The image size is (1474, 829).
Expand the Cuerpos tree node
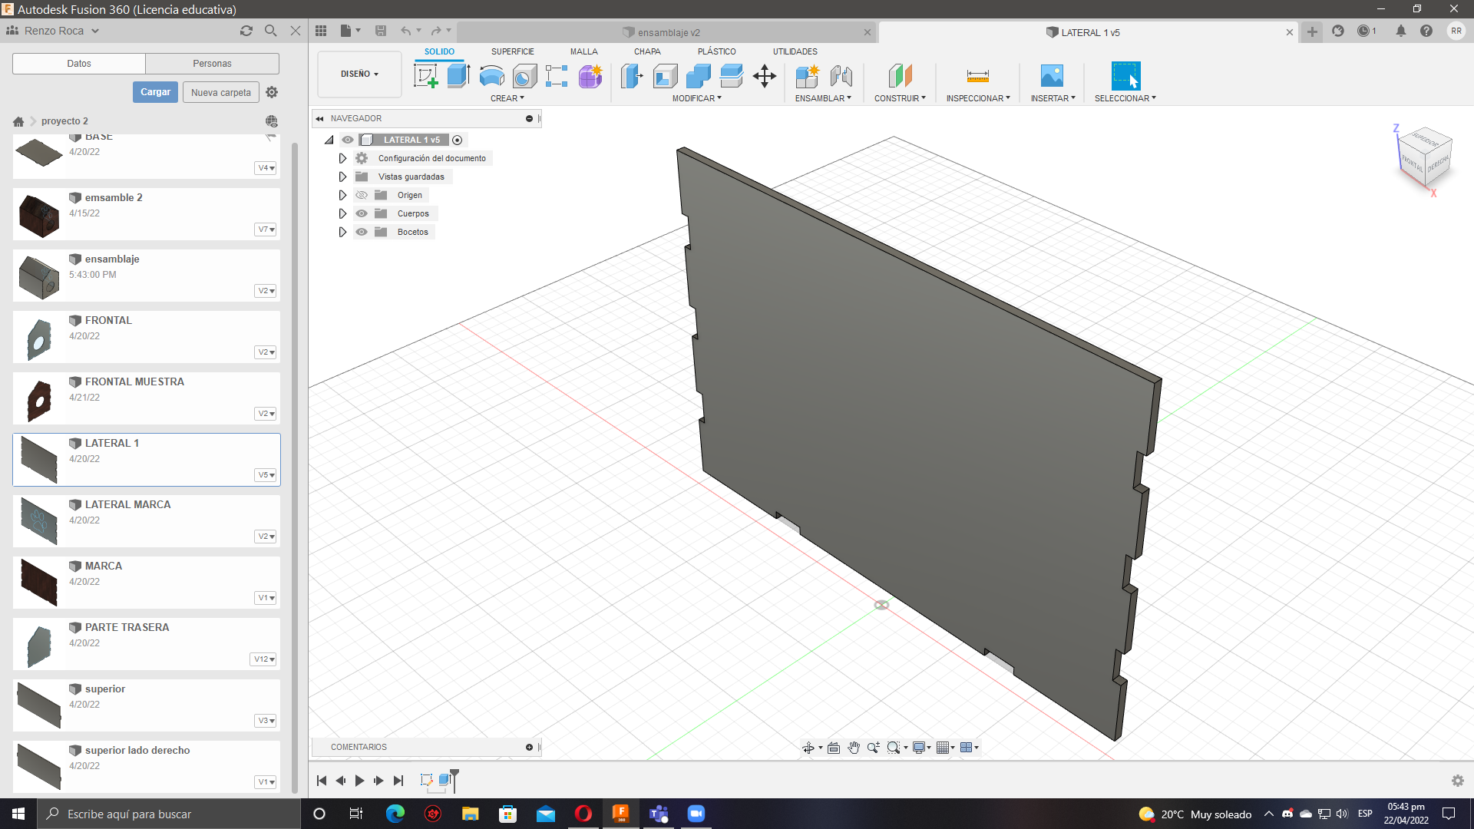click(x=342, y=213)
